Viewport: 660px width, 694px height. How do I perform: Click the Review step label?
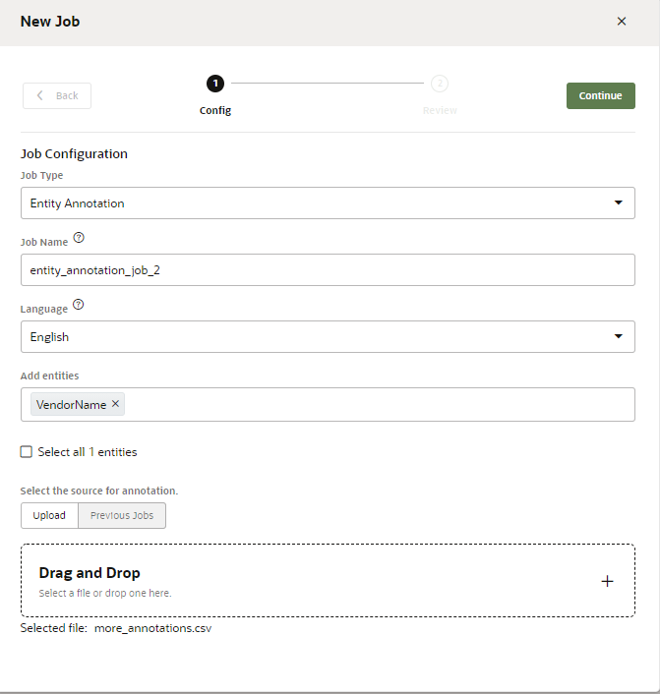coord(440,110)
